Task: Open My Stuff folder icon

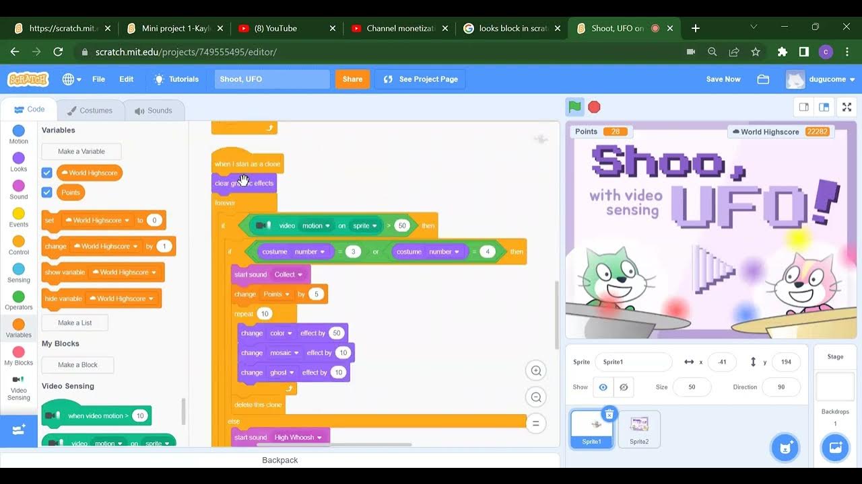Action: (x=763, y=79)
